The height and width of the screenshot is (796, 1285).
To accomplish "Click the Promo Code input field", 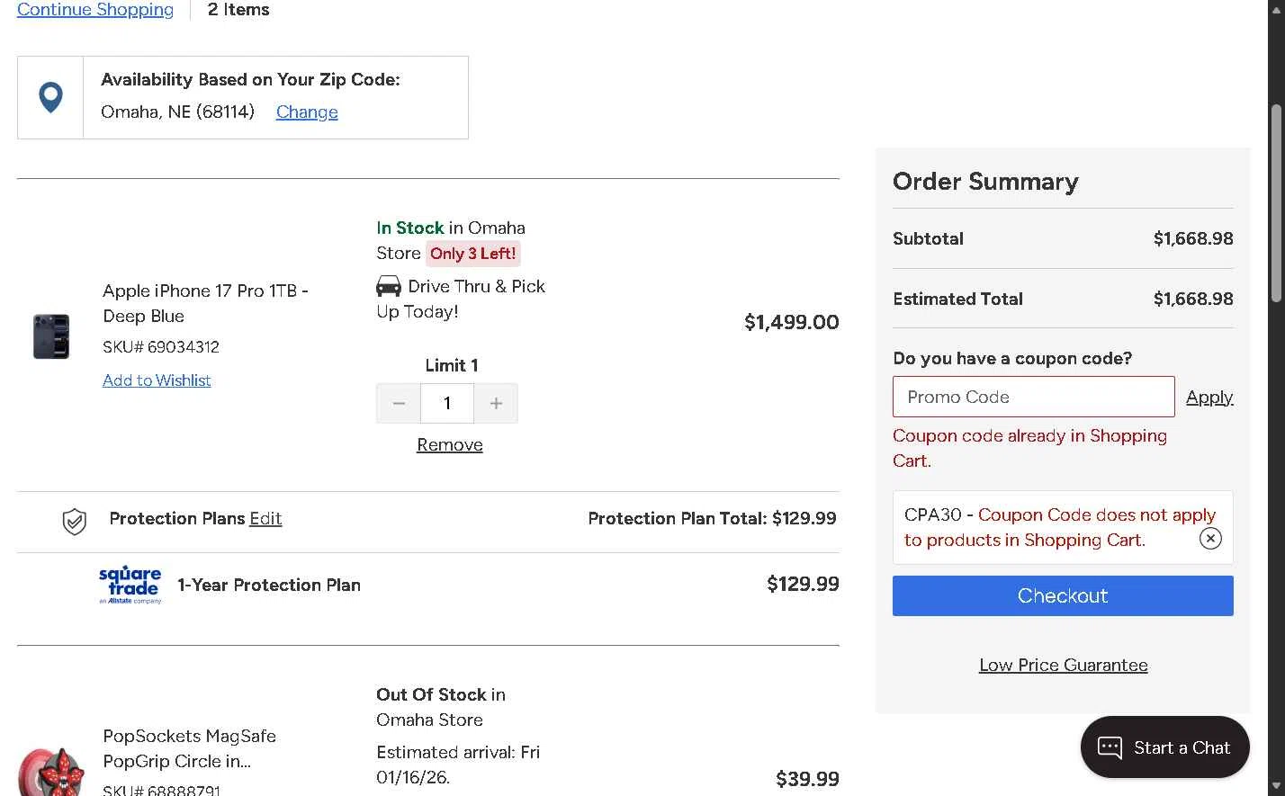I will [1034, 397].
